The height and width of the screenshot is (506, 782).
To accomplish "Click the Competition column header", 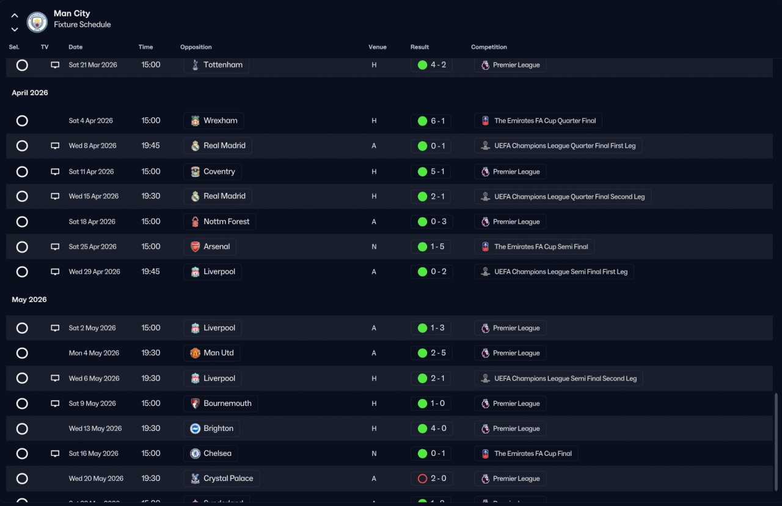I will pos(489,47).
